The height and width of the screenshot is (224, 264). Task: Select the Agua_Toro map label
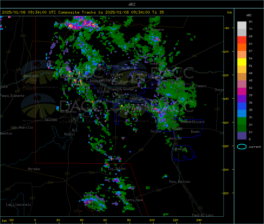(31, 76)
